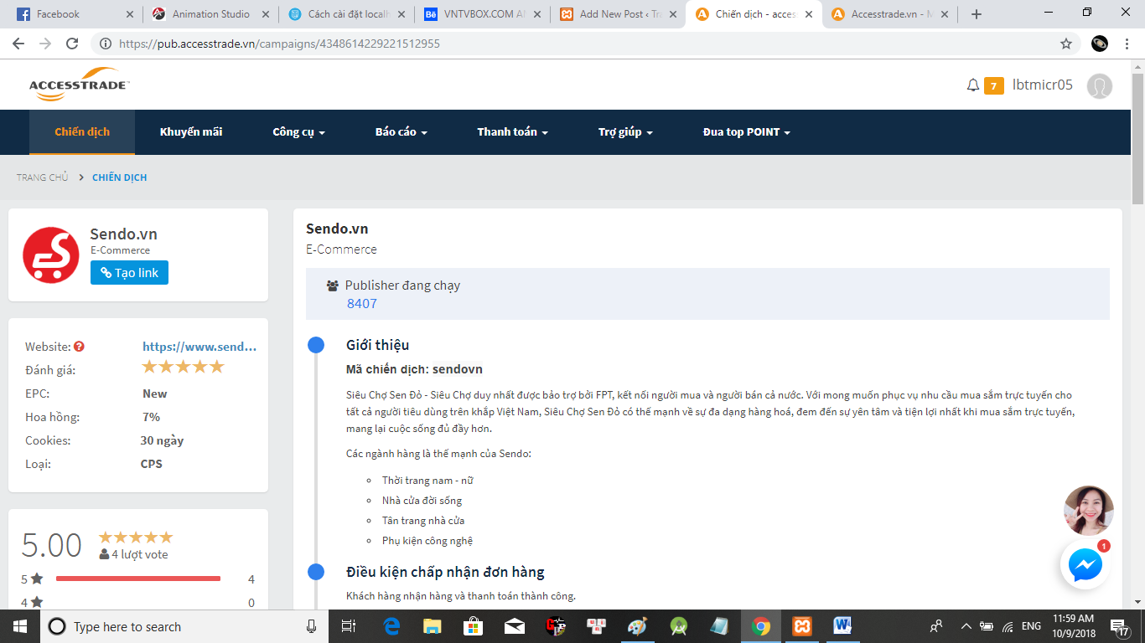Image resolution: width=1145 pixels, height=643 pixels.
Task: Expand the Báo cáo dropdown menu
Action: click(x=401, y=132)
